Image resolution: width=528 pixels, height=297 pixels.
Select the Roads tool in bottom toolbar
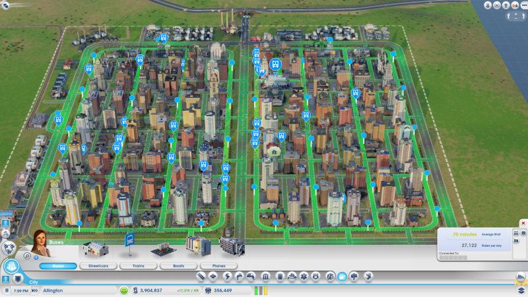click(201, 277)
